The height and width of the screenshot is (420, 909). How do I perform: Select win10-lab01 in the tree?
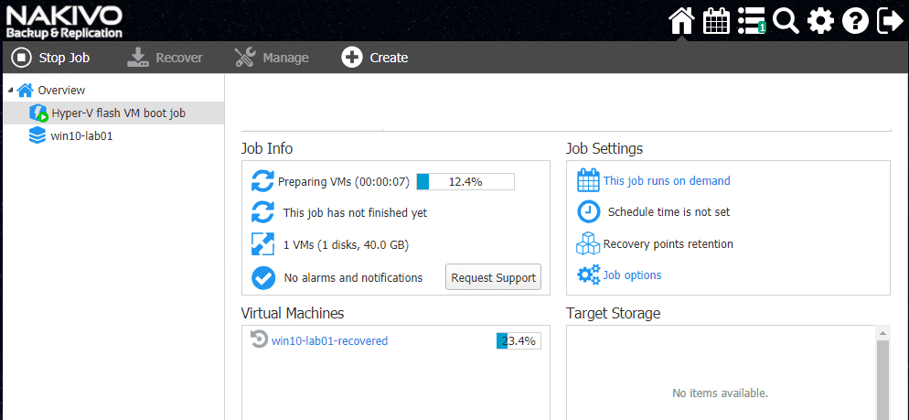click(81, 135)
